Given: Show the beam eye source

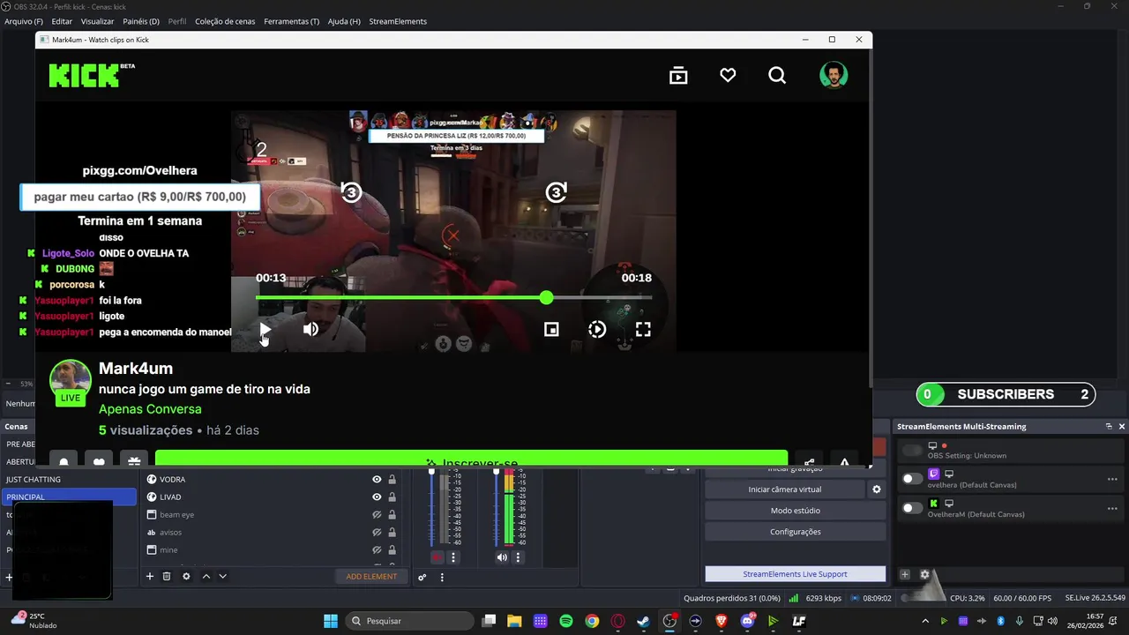Looking at the screenshot, I should pyautogui.click(x=377, y=514).
